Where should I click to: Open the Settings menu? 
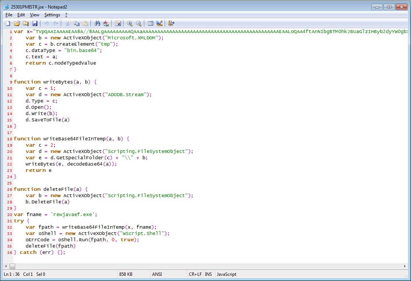click(52, 15)
